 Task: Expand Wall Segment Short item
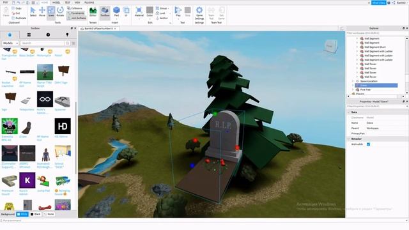pyautogui.click(x=357, y=47)
